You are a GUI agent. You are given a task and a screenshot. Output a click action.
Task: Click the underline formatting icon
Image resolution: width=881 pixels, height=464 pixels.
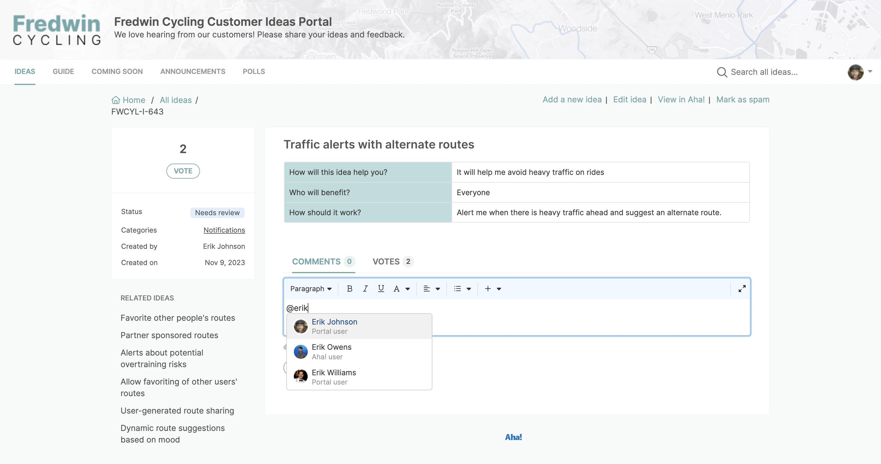(381, 289)
